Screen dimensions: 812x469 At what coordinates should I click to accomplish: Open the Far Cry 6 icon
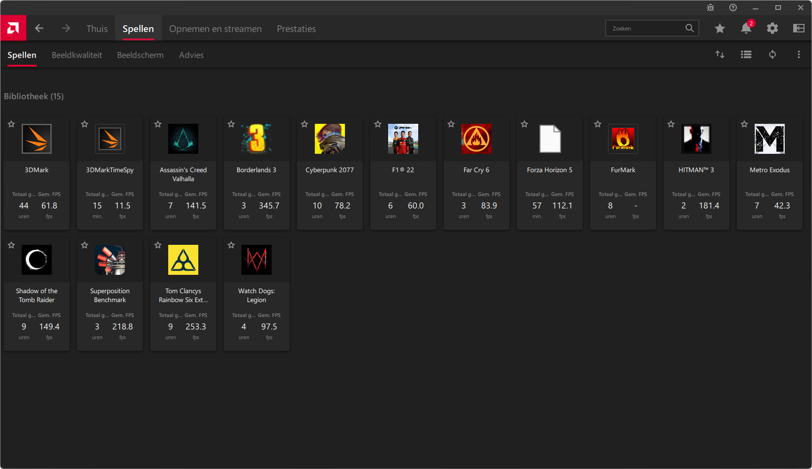(476, 139)
